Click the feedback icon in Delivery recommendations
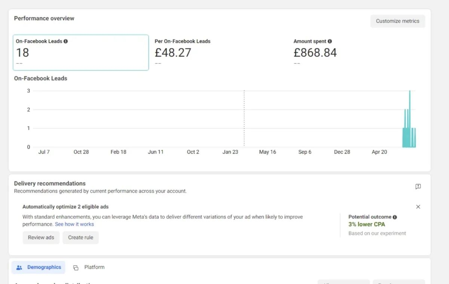This screenshot has width=449, height=284. (418, 186)
